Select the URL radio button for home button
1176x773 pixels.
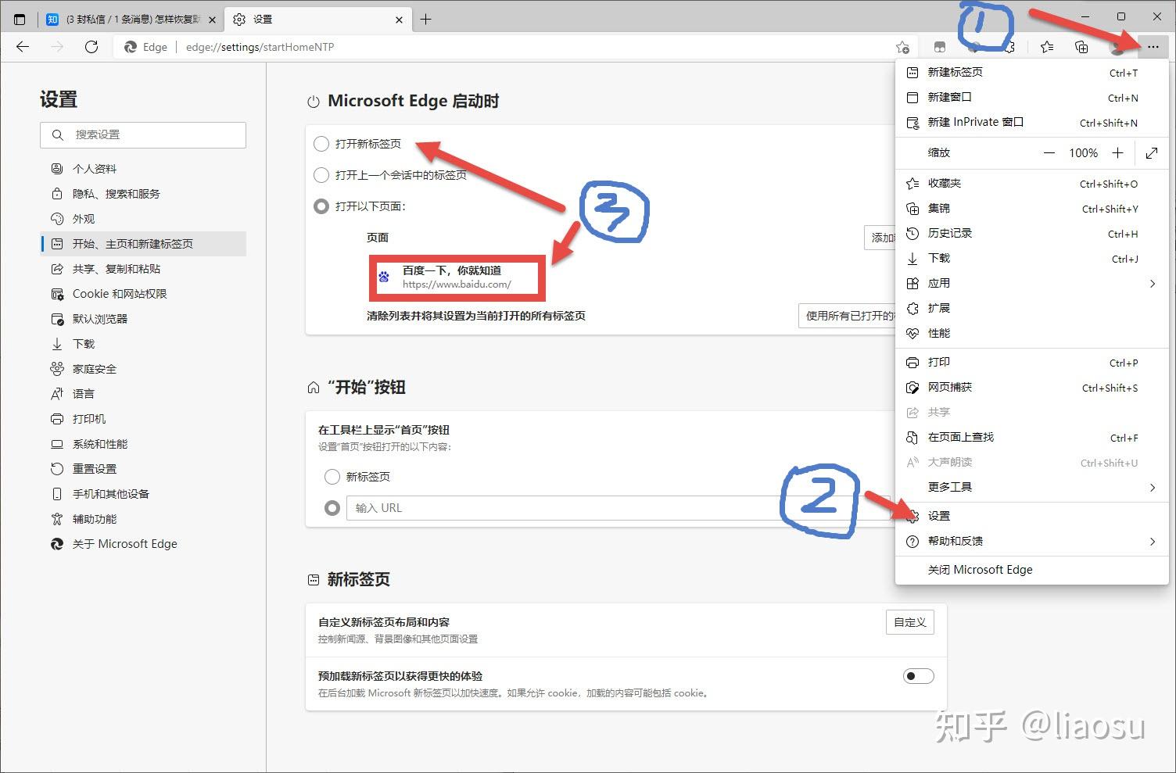click(332, 508)
